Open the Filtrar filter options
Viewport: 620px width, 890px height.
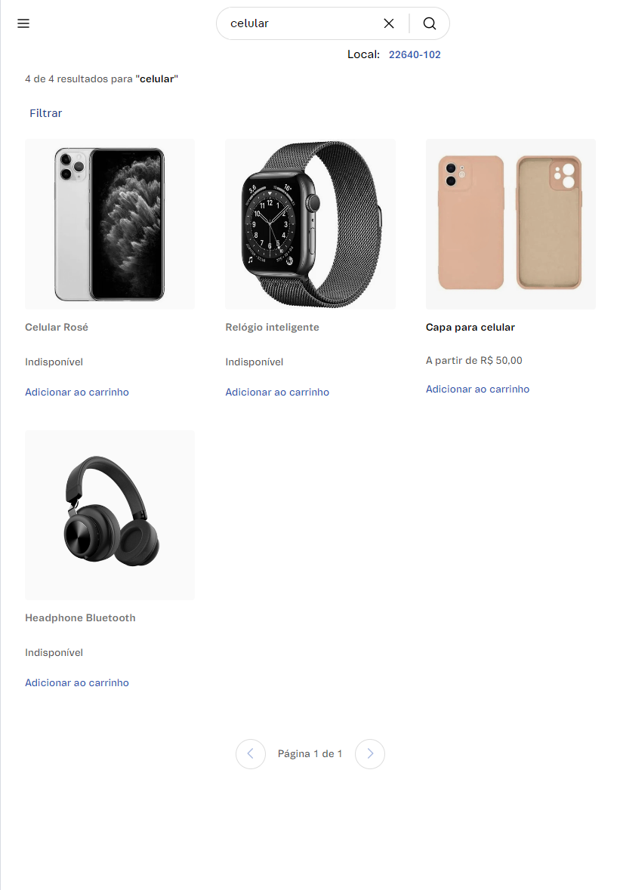pyautogui.click(x=46, y=113)
